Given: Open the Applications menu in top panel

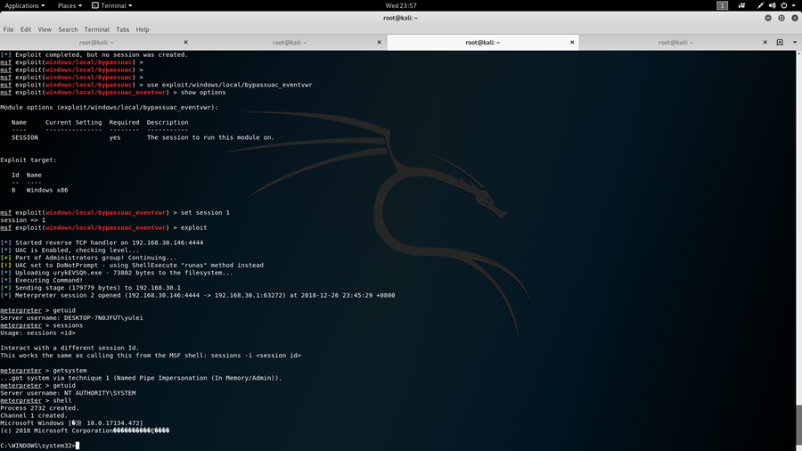Looking at the screenshot, I should (x=25, y=5).
